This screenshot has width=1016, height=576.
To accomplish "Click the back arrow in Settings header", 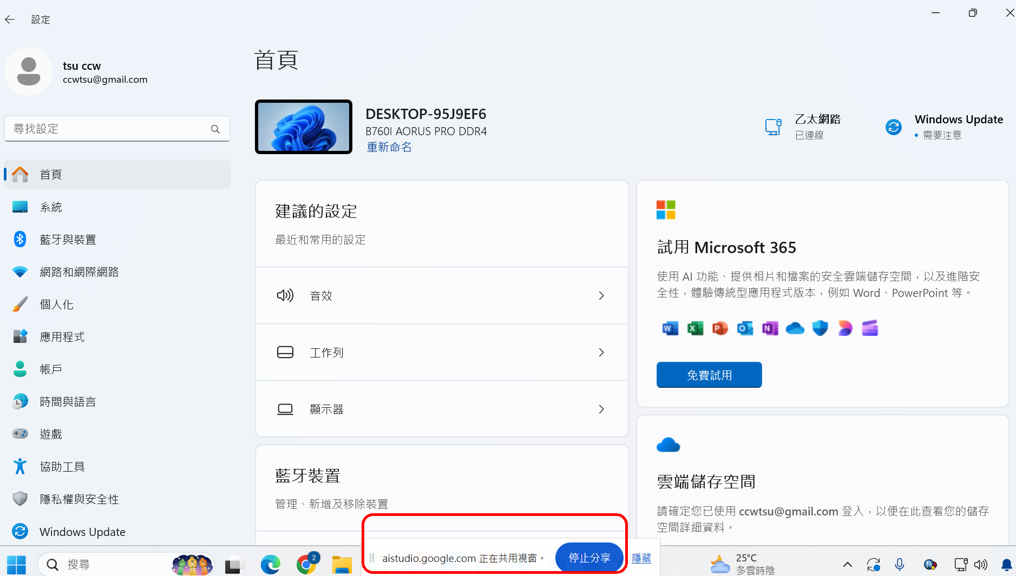I will point(10,19).
